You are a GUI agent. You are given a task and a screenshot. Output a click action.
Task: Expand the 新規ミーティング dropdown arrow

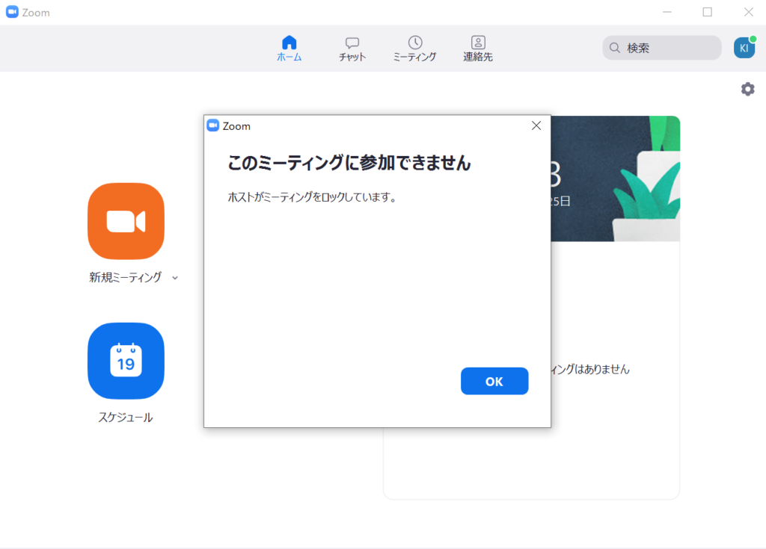pos(175,278)
